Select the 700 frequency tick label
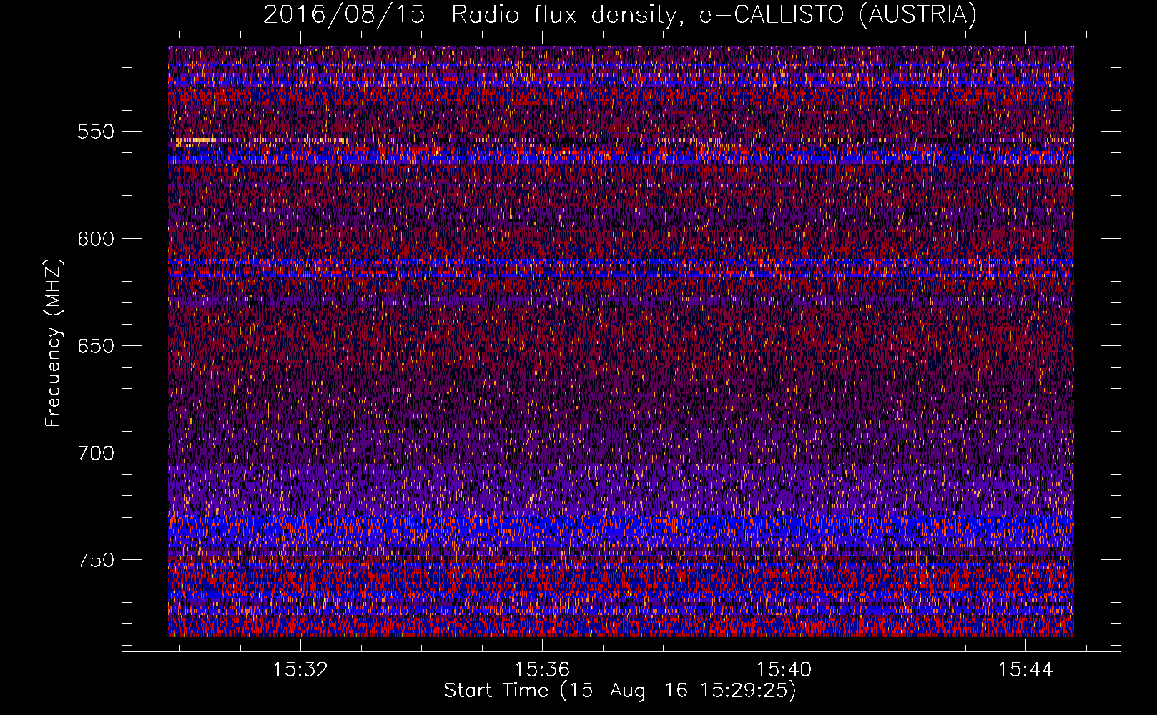Screen dimensions: 1157x715 (x=95, y=453)
